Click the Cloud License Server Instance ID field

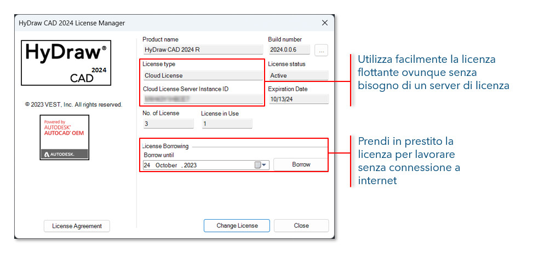(203, 99)
